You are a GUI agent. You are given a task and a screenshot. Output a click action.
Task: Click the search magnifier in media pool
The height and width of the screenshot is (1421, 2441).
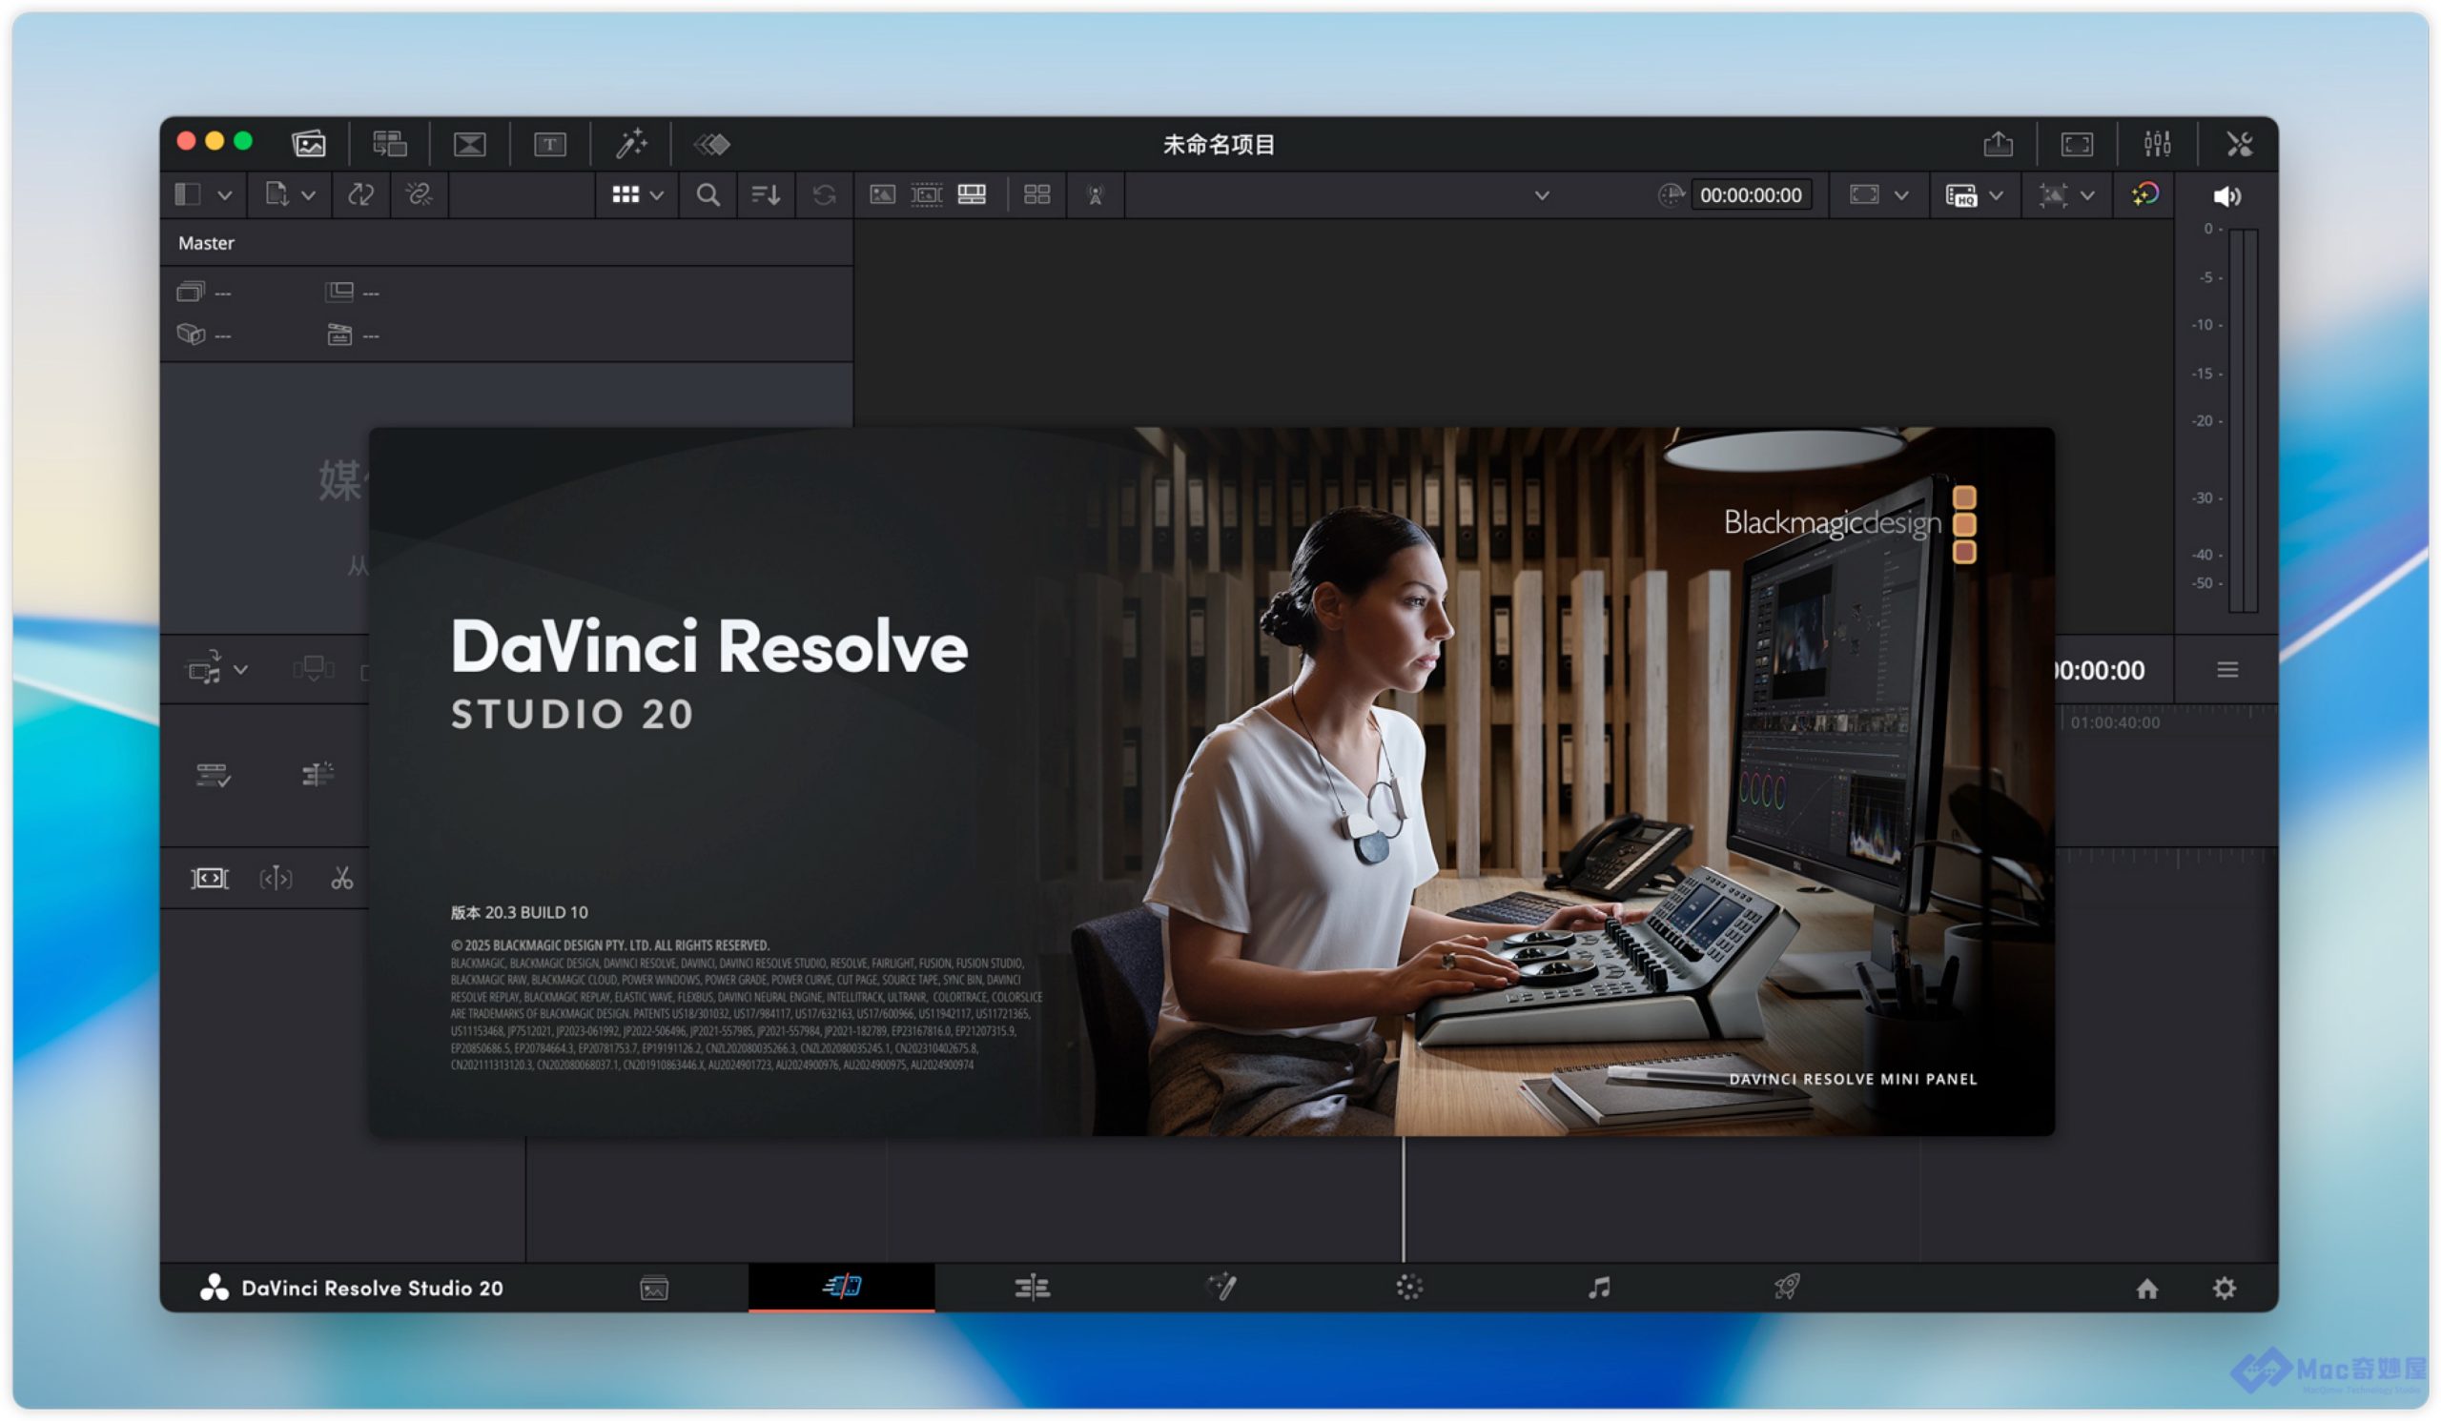(708, 195)
